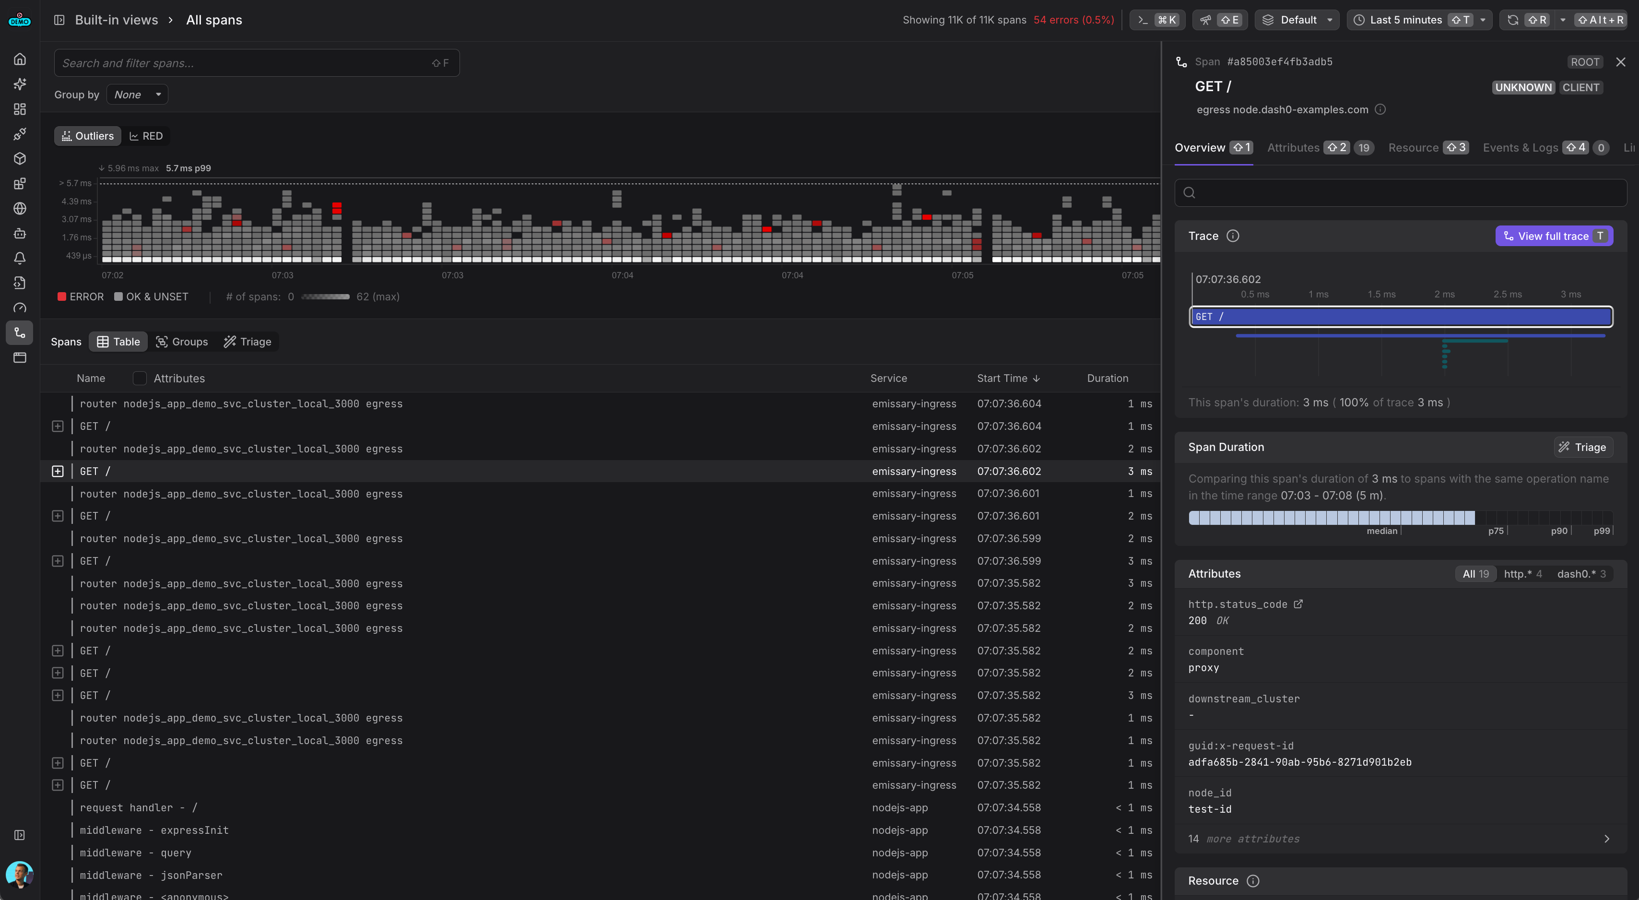Filter attributes by All 19
1639x900 pixels.
[1475, 574]
